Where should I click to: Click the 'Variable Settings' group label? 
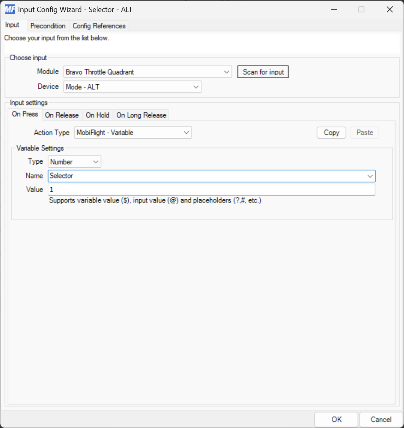coord(40,148)
